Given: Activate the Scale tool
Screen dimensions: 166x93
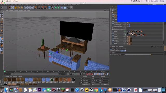Looking at the screenshot, I should (16, 7).
